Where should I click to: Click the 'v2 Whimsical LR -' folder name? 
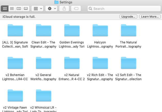point(43,108)
